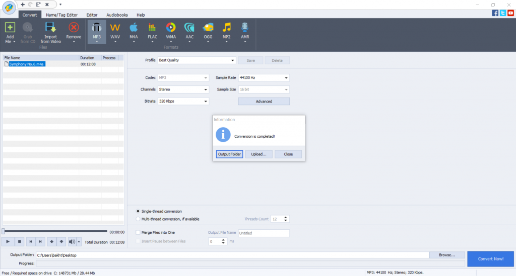Open the YouTube channel icon

point(511,13)
